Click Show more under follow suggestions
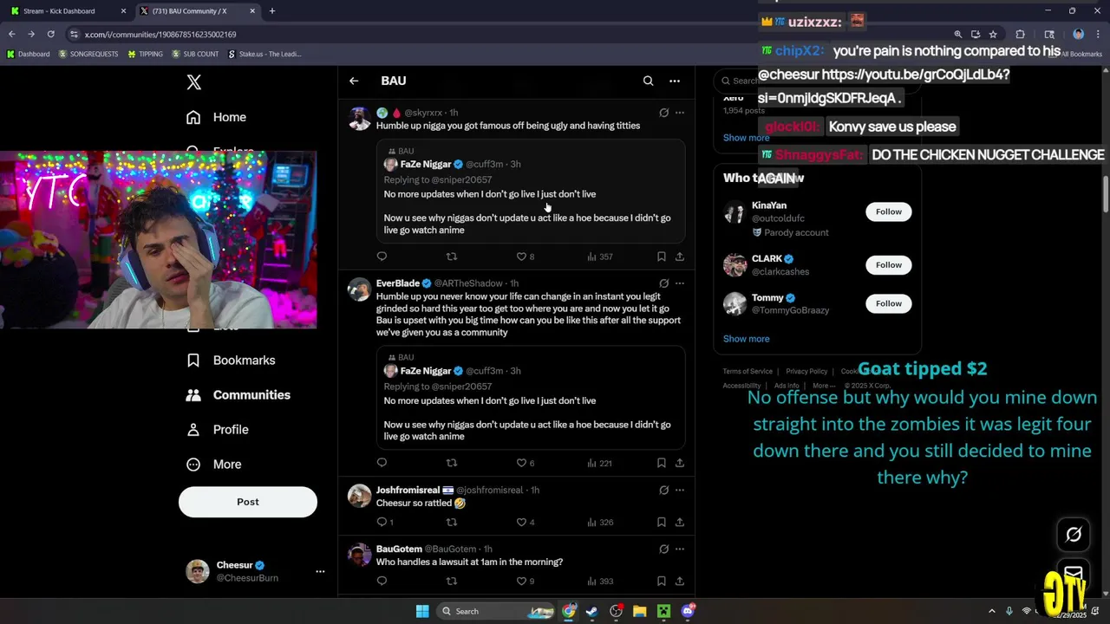This screenshot has height=624, width=1110. [x=746, y=339]
